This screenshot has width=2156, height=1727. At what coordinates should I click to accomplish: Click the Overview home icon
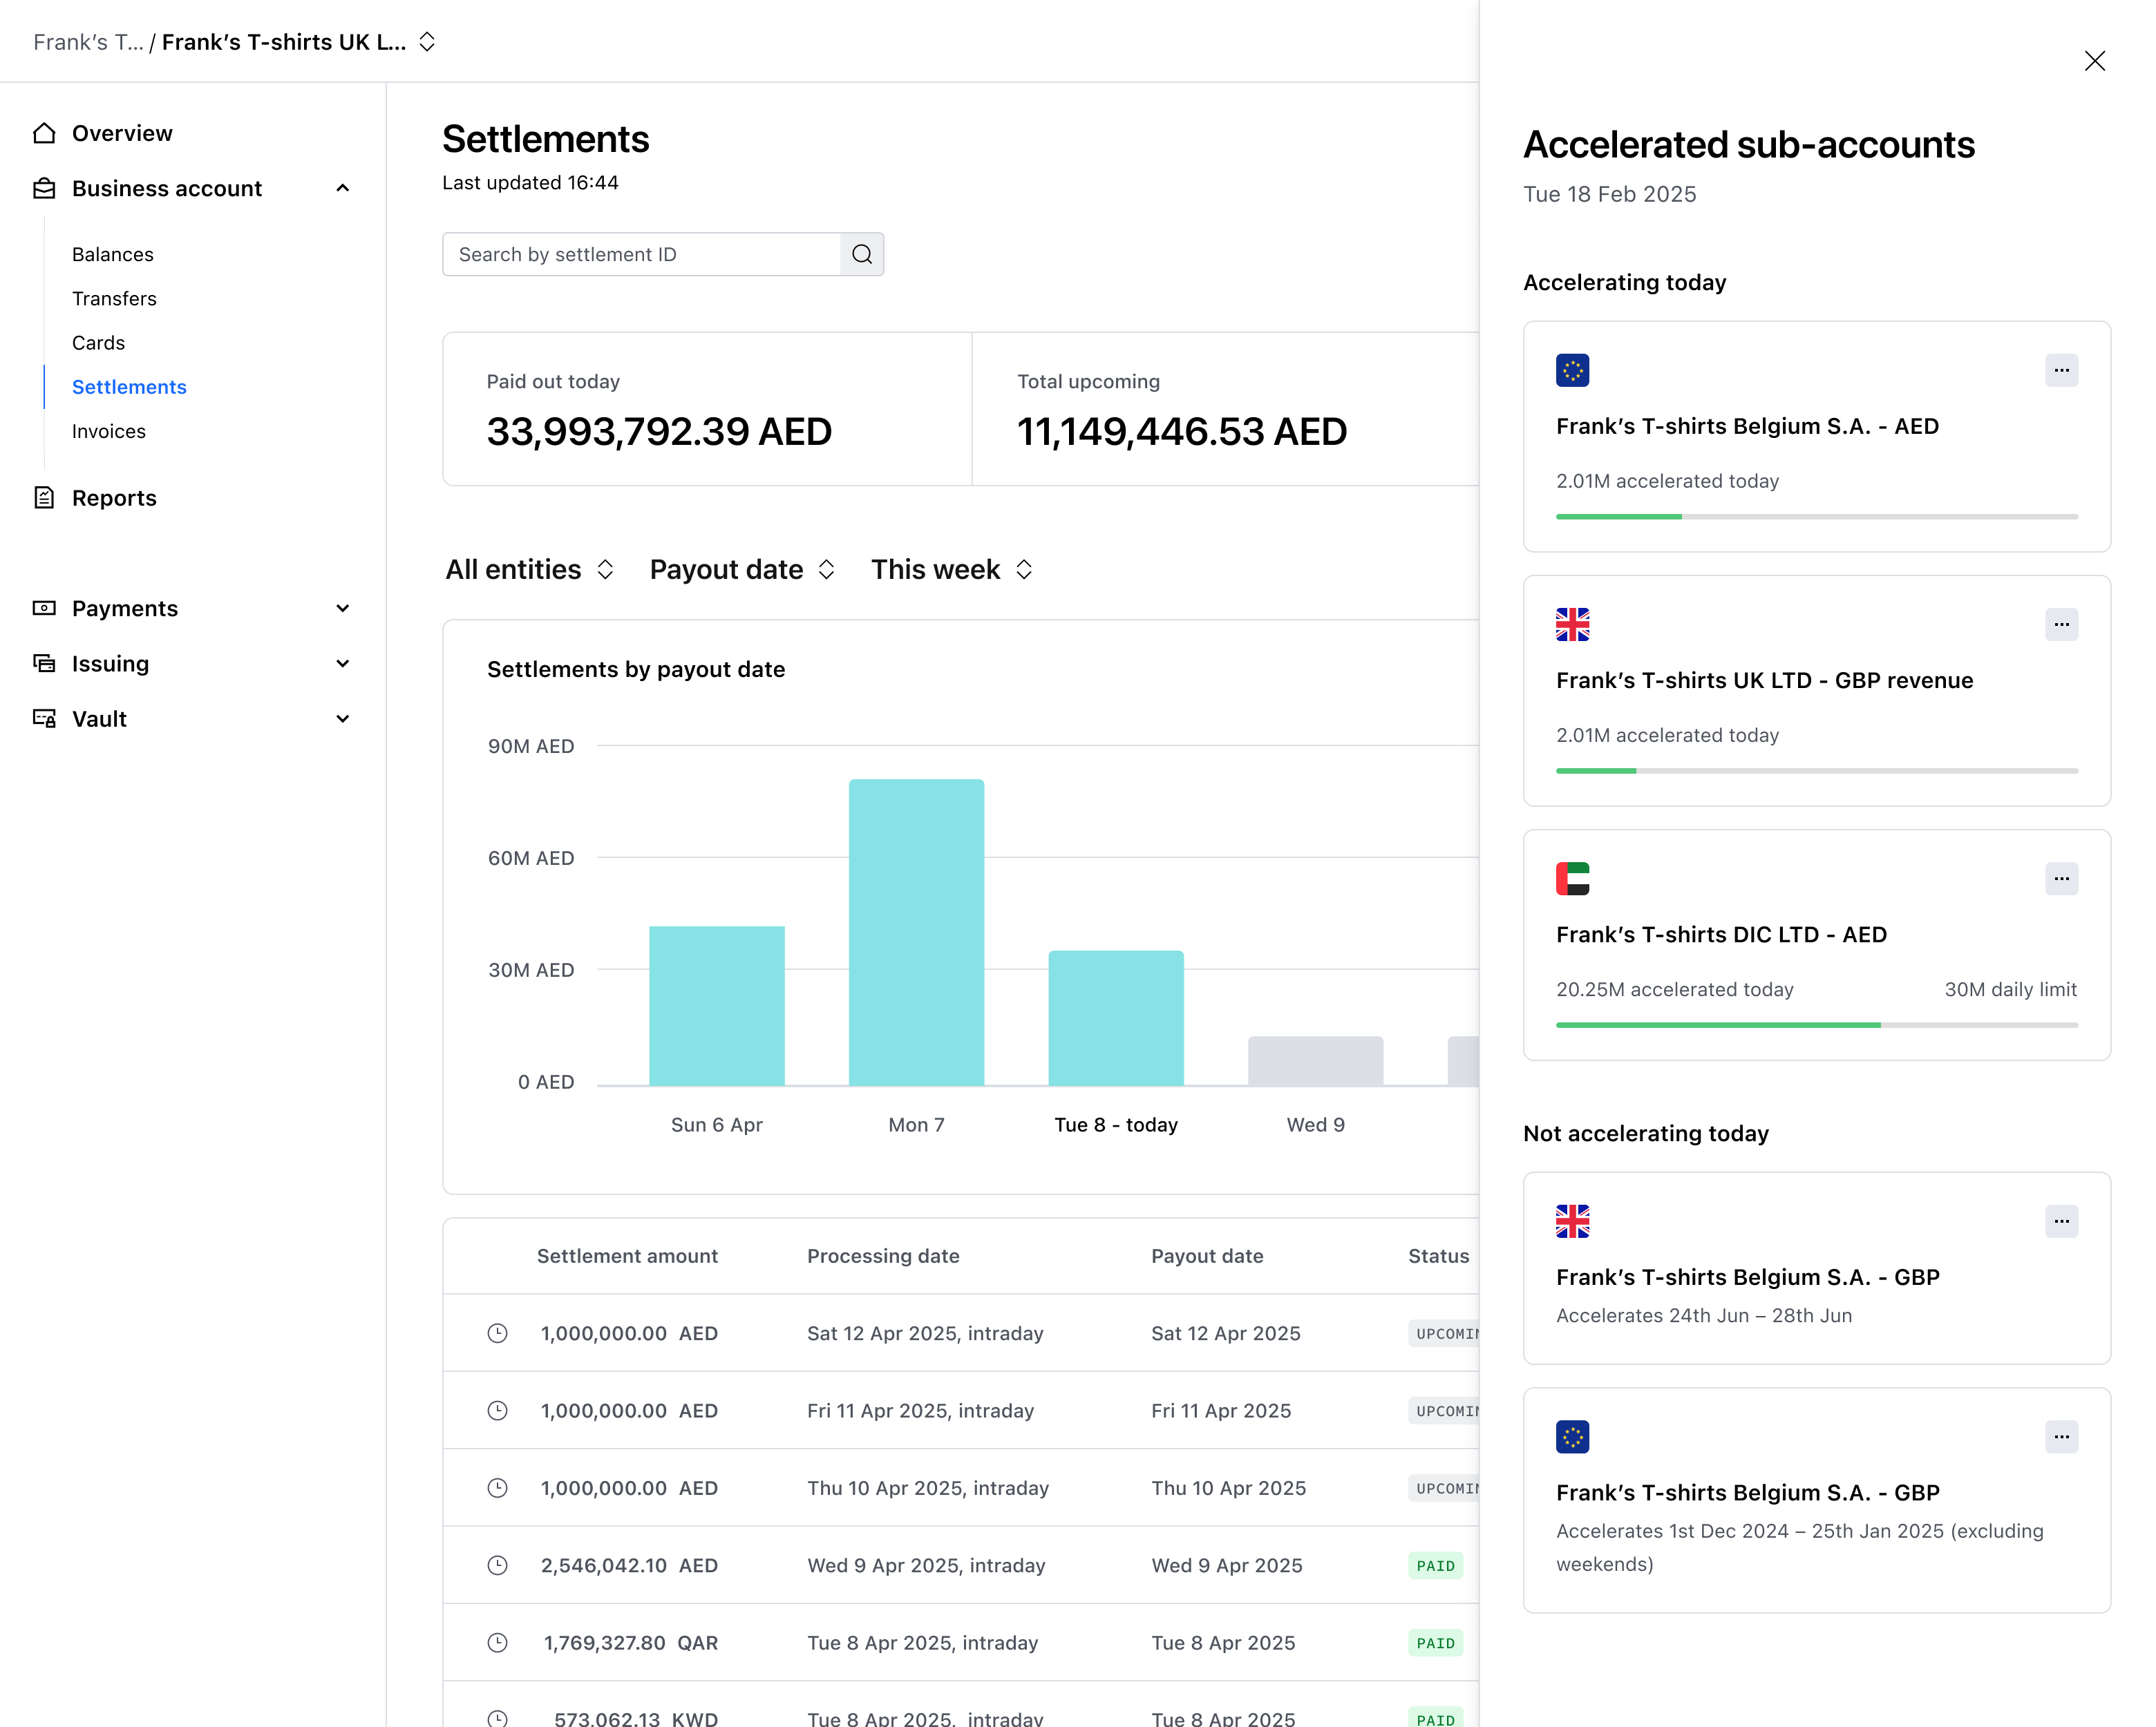pyautogui.click(x=44, y=133)
